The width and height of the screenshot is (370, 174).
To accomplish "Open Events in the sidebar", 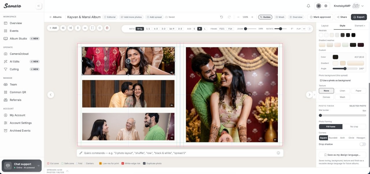I will 14,31.
